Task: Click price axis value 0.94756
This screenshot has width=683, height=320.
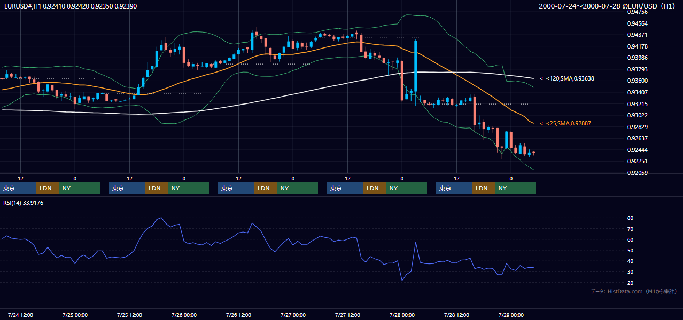Action: click(x=637, y=12)
